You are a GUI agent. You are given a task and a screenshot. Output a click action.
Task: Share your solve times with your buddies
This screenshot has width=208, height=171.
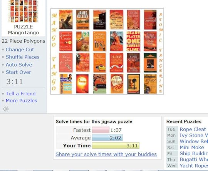point(106,154)
